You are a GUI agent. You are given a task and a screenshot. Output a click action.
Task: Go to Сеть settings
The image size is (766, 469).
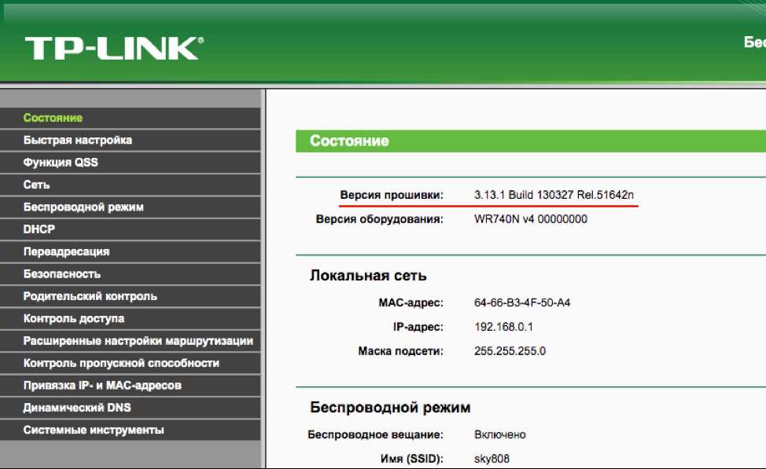(130, 185)
